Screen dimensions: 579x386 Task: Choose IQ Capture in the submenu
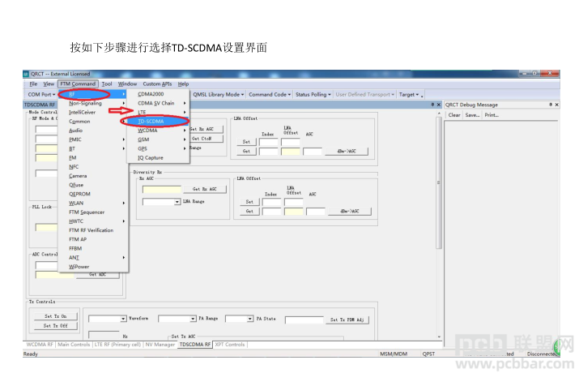(158, 157)
